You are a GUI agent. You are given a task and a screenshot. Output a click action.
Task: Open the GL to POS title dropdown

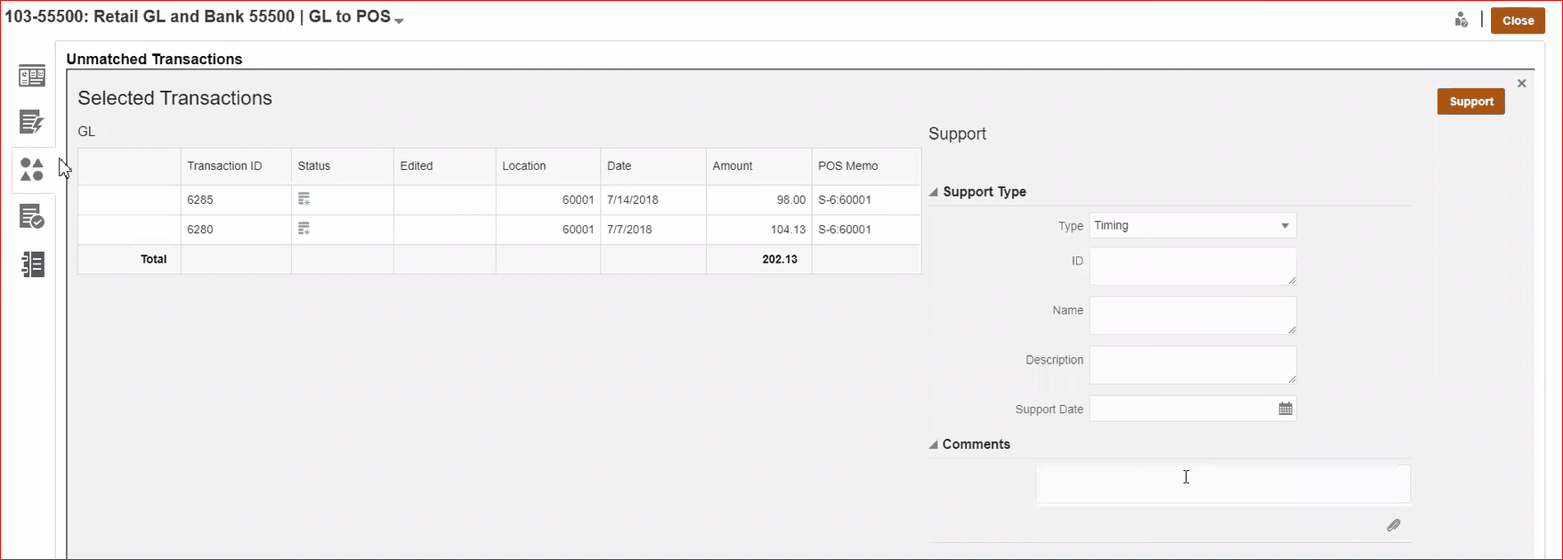[x=399, y=20]
